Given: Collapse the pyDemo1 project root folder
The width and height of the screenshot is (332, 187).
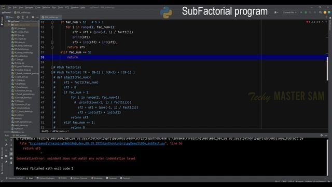Looking at the screenshot, I should tap(6, 21).
